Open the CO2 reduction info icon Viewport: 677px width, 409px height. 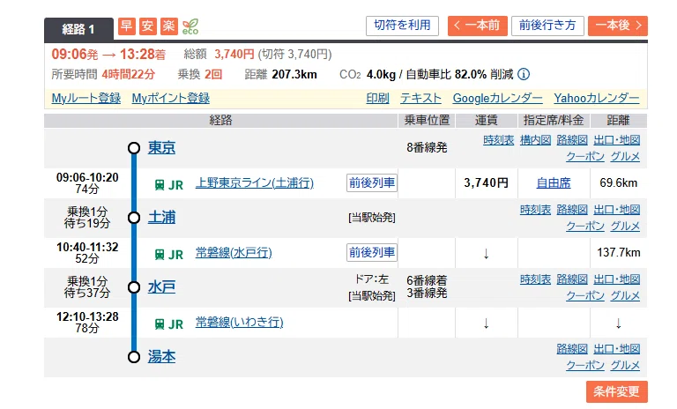524,74
